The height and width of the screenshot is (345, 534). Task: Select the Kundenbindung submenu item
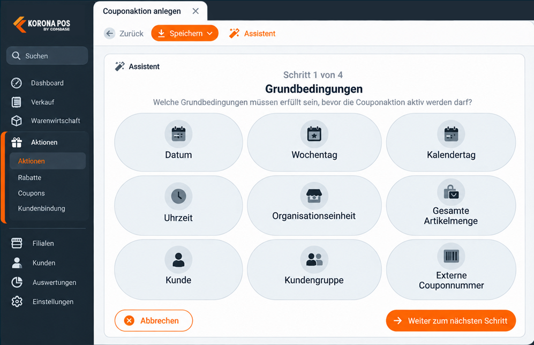pos(42,208)
